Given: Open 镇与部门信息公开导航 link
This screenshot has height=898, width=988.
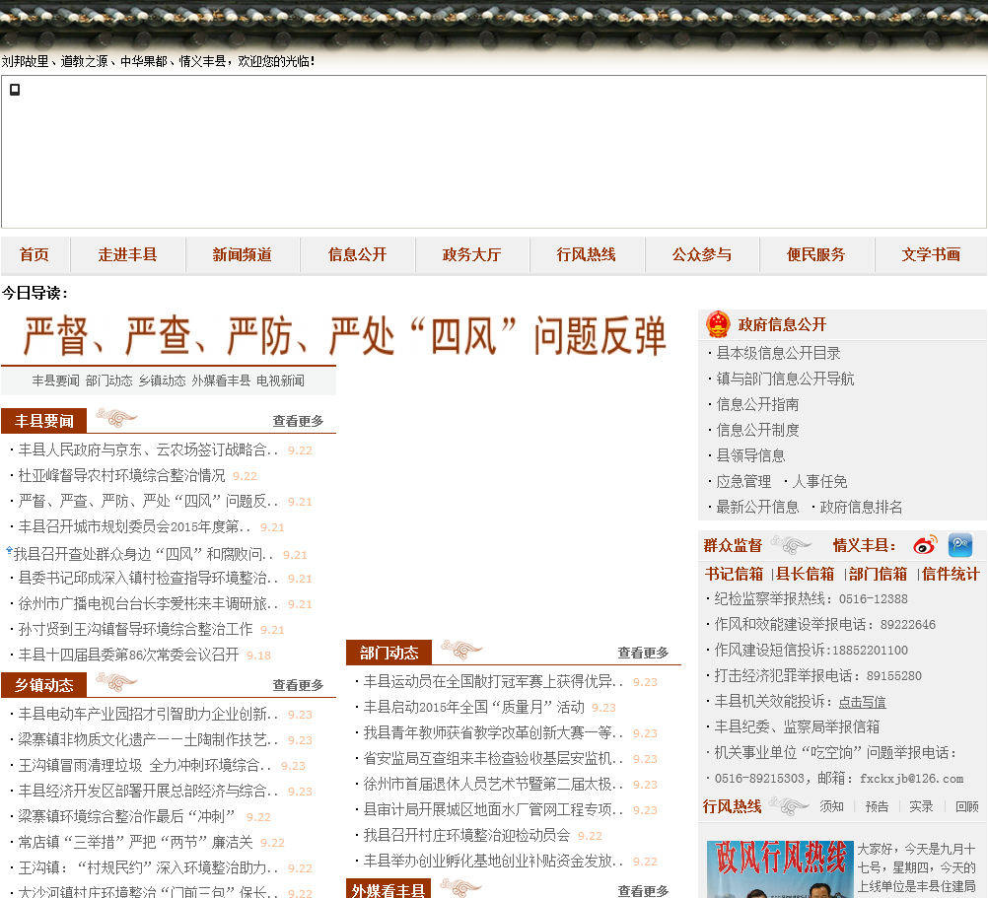Looking at the screenshot, I should (x=786, y=379).
